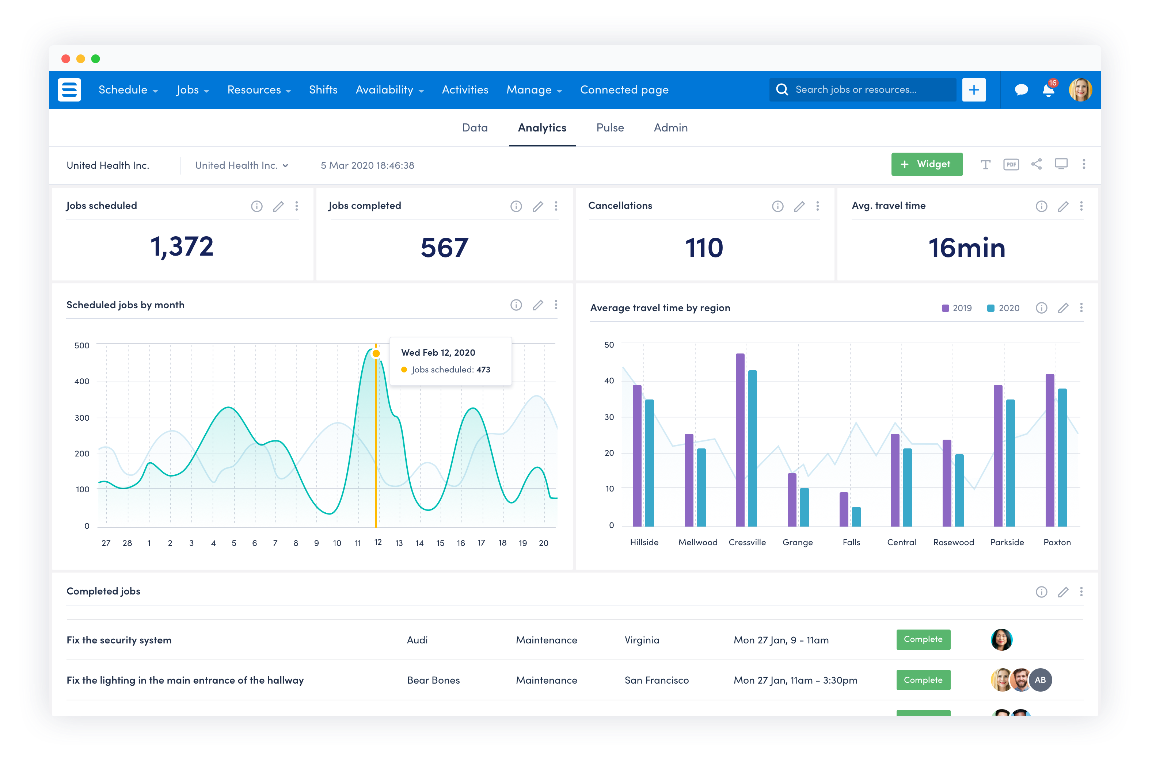
Task: Expand the Resources dropdown
Action: tap(259, 90)
